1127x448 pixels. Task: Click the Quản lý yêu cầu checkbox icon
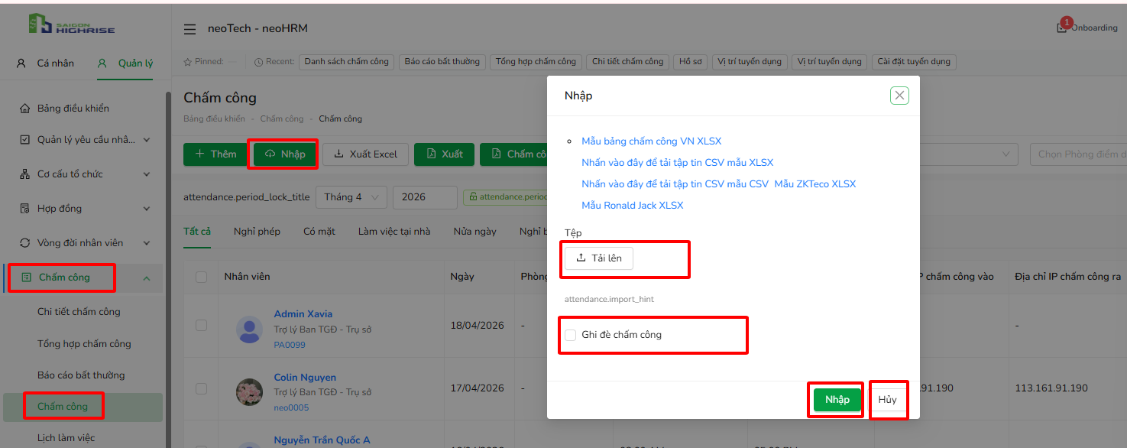pyautogui.click(x=24, y=140)
